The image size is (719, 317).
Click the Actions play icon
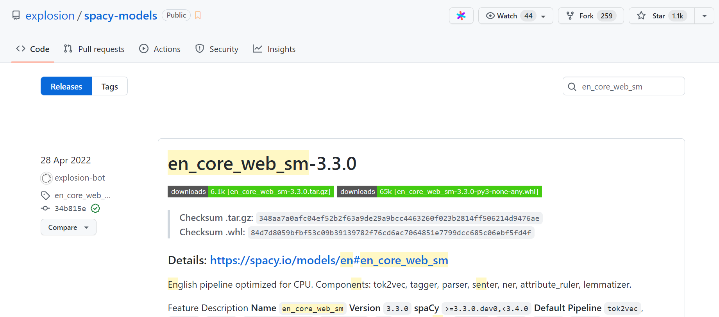click(144, 49)
